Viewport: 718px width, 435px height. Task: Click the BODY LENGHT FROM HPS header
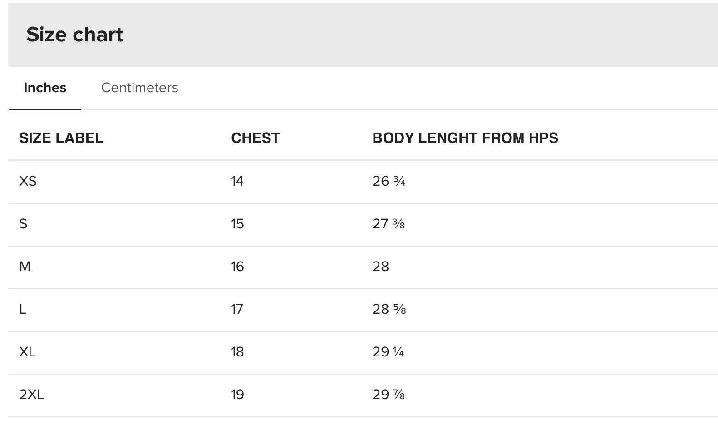pos(465,138)
